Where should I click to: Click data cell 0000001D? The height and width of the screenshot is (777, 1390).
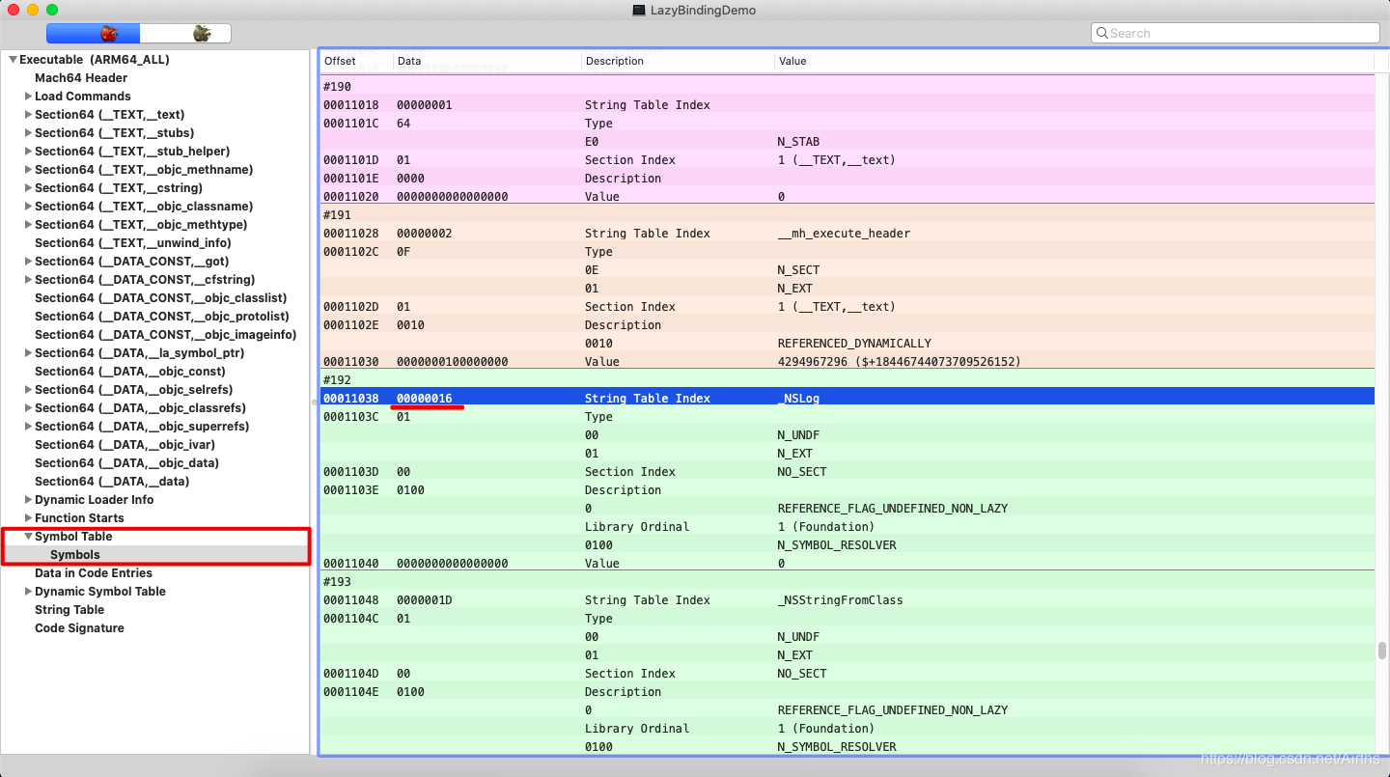[x=424, y=600]
